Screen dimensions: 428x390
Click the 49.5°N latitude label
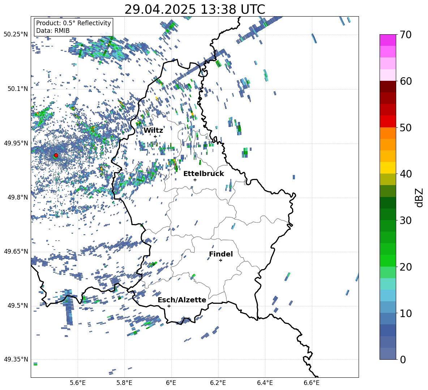17,306
